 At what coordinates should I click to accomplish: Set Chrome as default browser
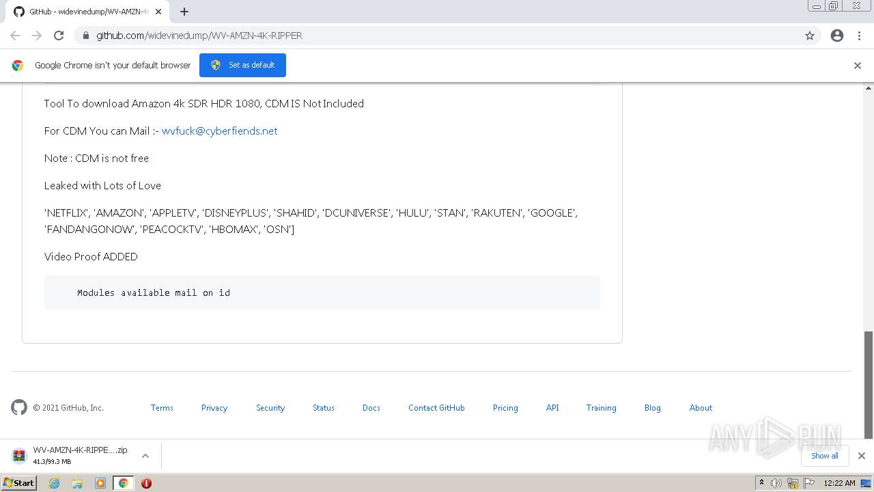pyautogui.click(x=242, y=65)
